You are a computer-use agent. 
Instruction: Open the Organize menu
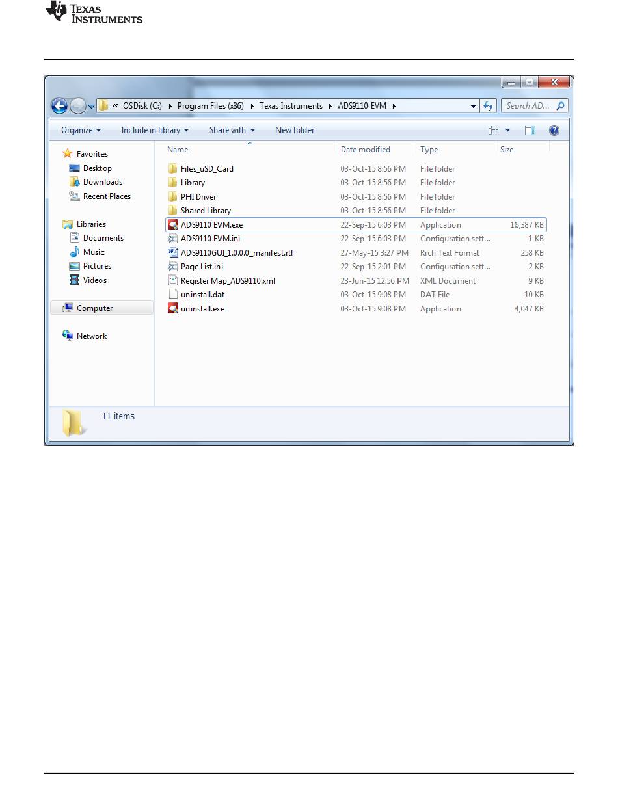pyautogui.click(x=81, y=130)
